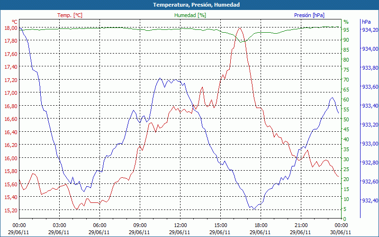
Task: Click the '932,60' pressure axis value
Action: [370, 182]
